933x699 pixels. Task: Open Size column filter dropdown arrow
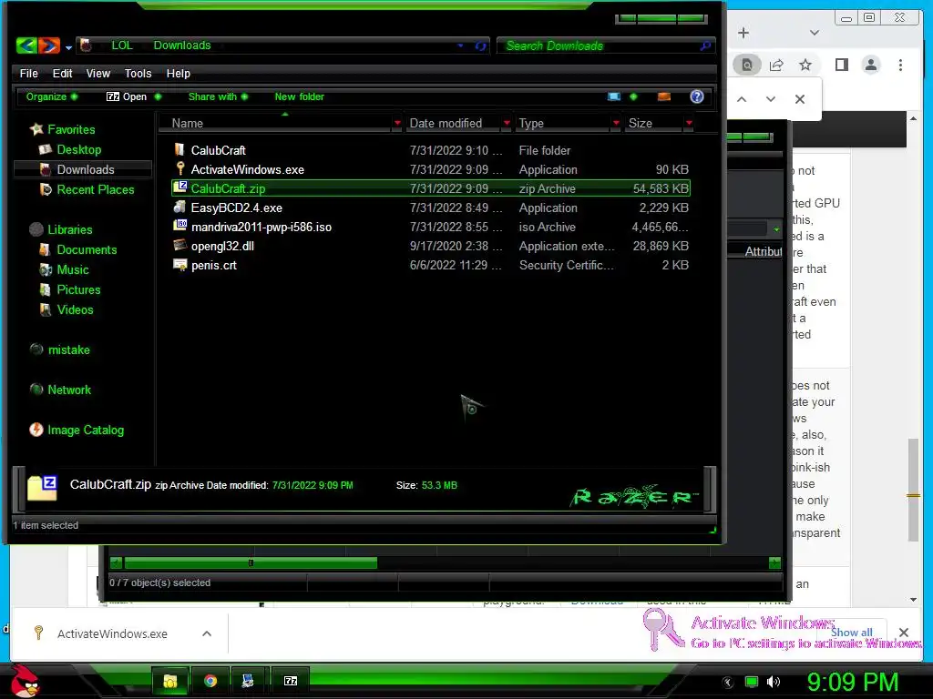pyautogui.click(x=689, y=123)
